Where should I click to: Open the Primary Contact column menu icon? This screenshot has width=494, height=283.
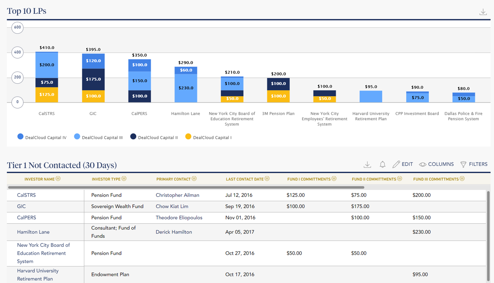pyautogui.click(x=194, y=179)
